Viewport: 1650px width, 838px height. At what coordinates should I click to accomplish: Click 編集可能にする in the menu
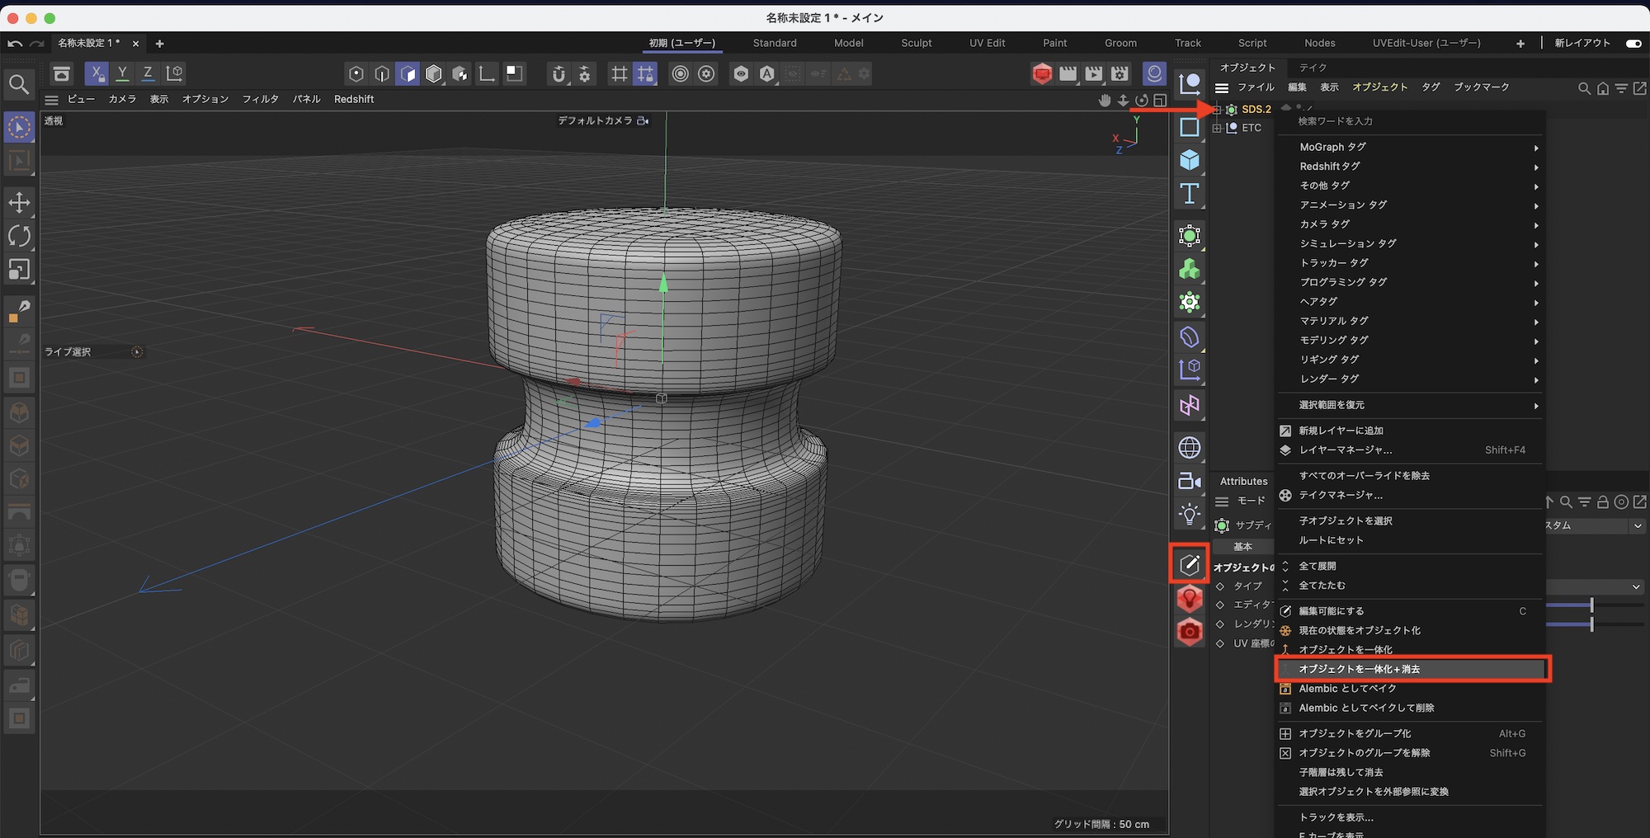click(x=1332, y=611)
